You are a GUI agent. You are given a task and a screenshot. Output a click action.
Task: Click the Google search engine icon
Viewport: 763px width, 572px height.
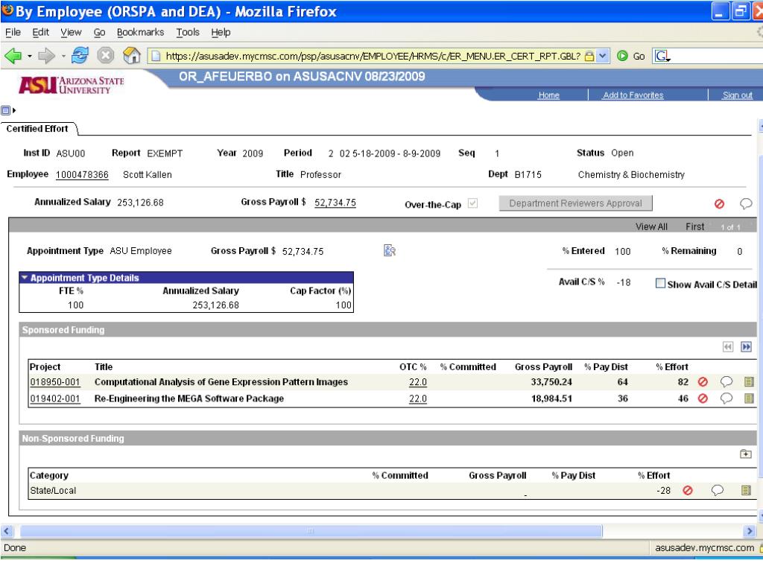click(x=662, y=56)
